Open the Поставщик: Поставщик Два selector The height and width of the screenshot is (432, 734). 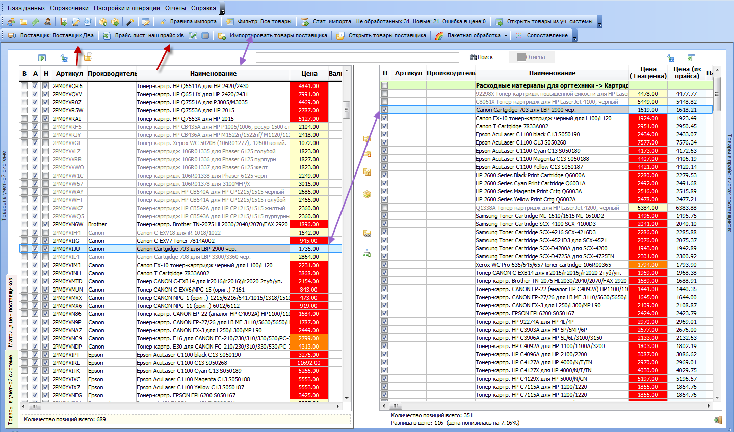[51, 36]
